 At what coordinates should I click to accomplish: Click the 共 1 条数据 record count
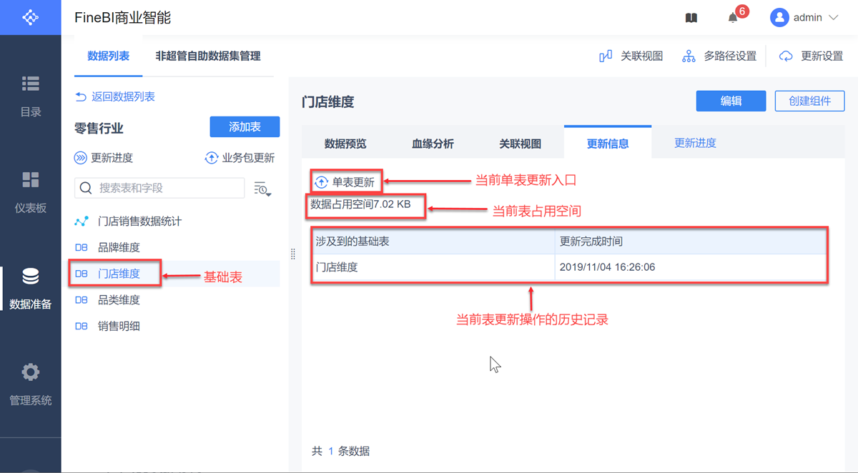point(340,451)
